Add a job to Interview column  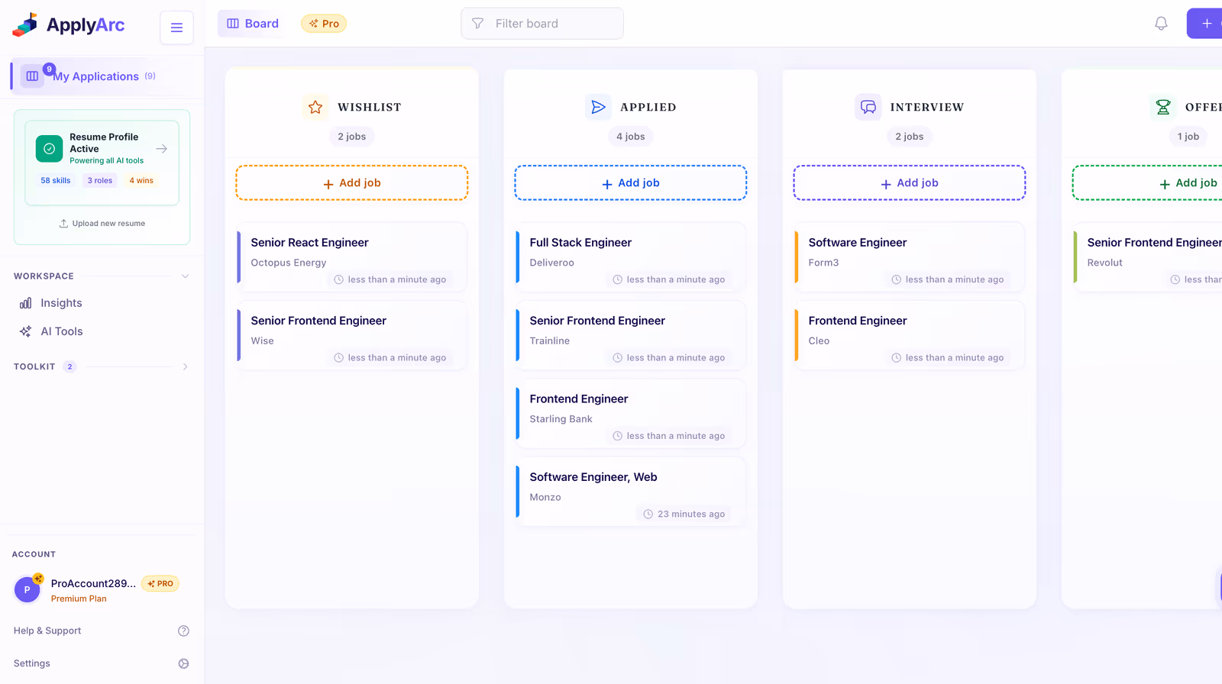[x=910, y=183]
